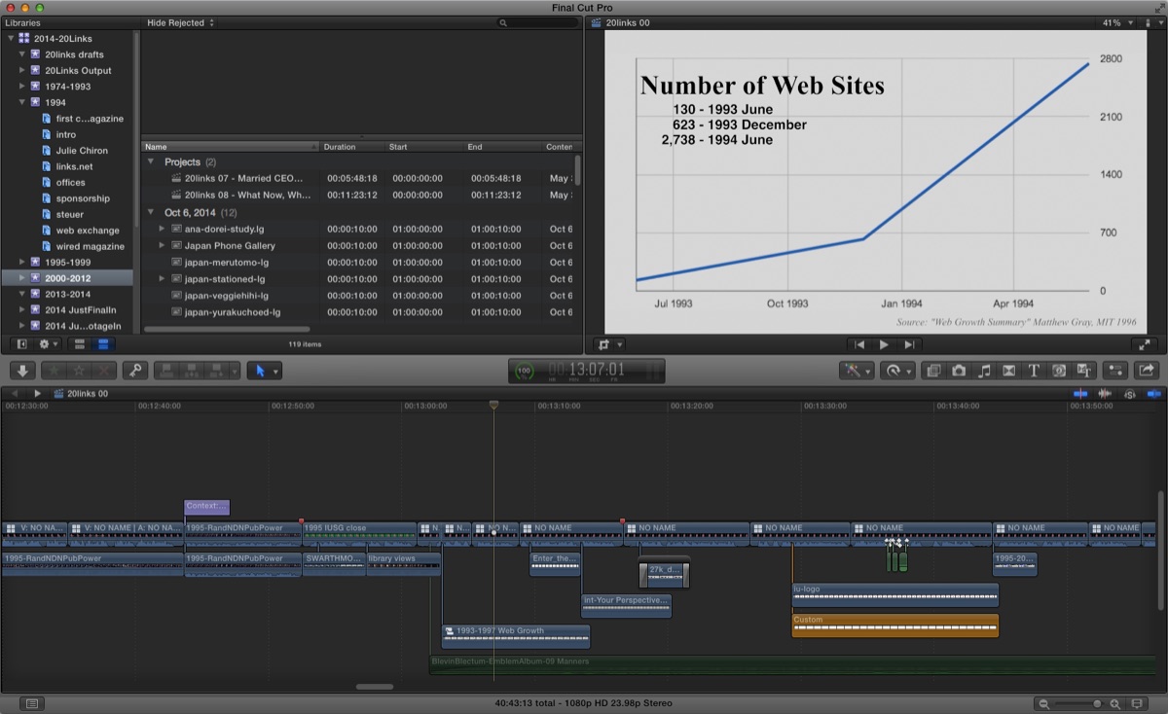
Task: Show the Photos browser camera icon
Action: [959, 371]
